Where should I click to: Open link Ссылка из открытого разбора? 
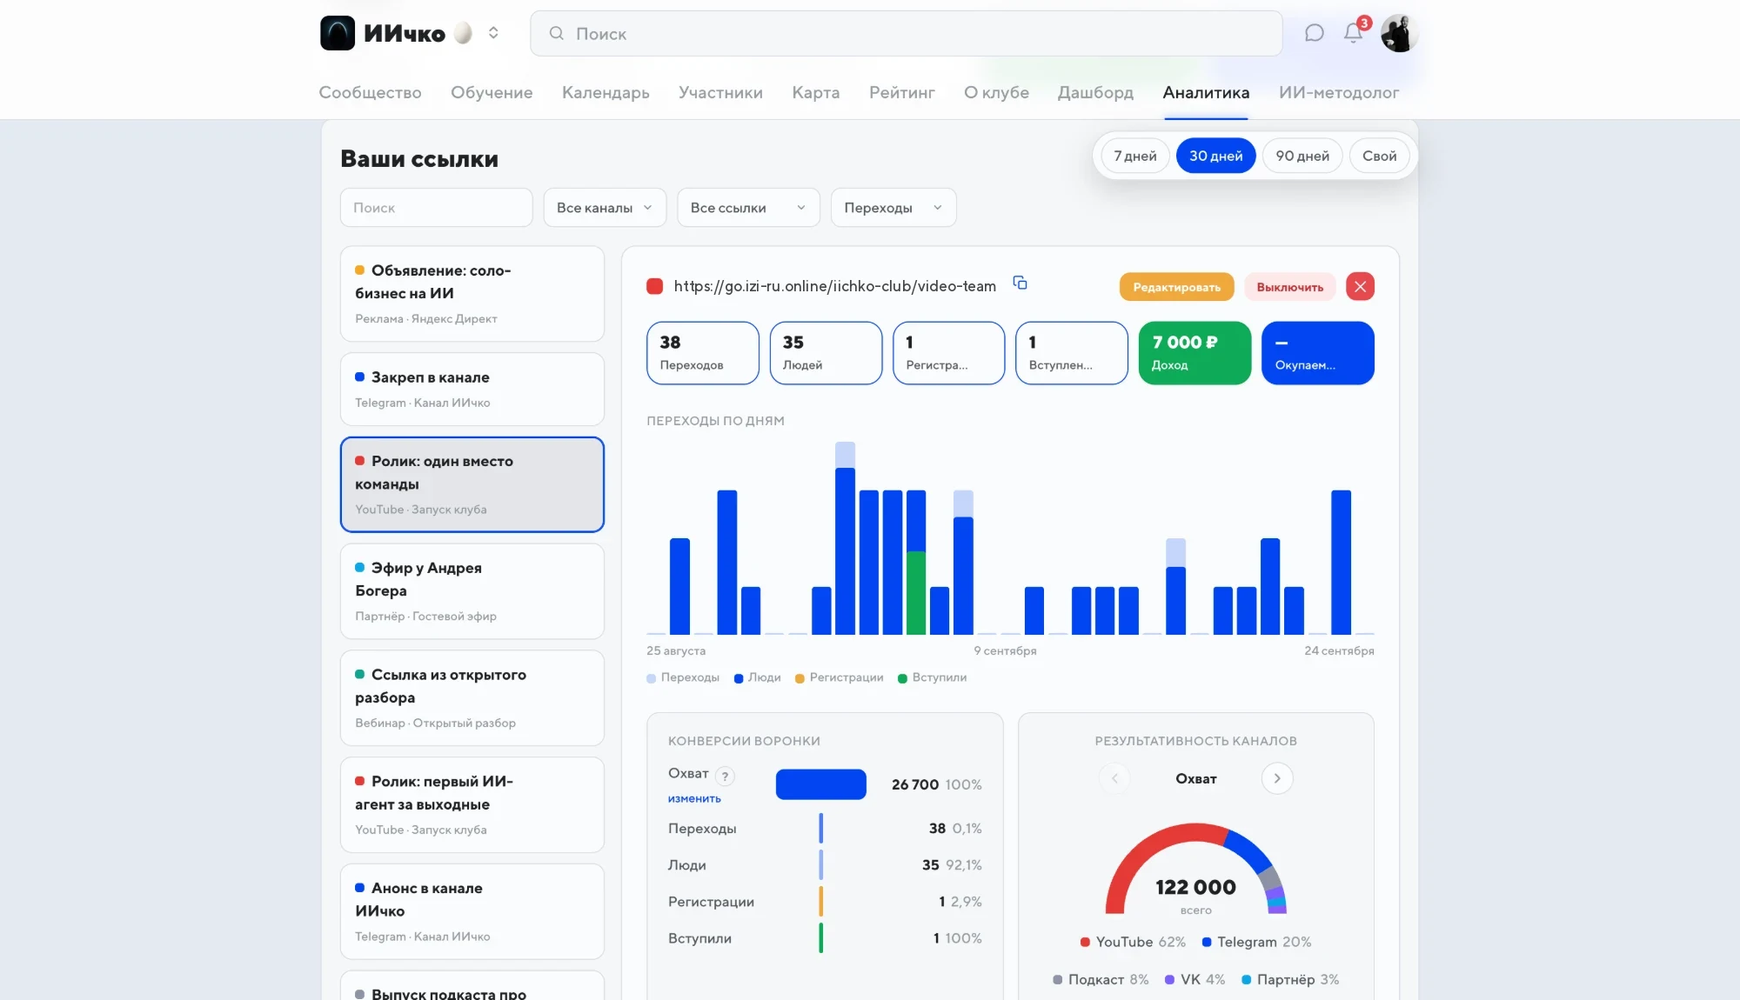pos(472,698)
